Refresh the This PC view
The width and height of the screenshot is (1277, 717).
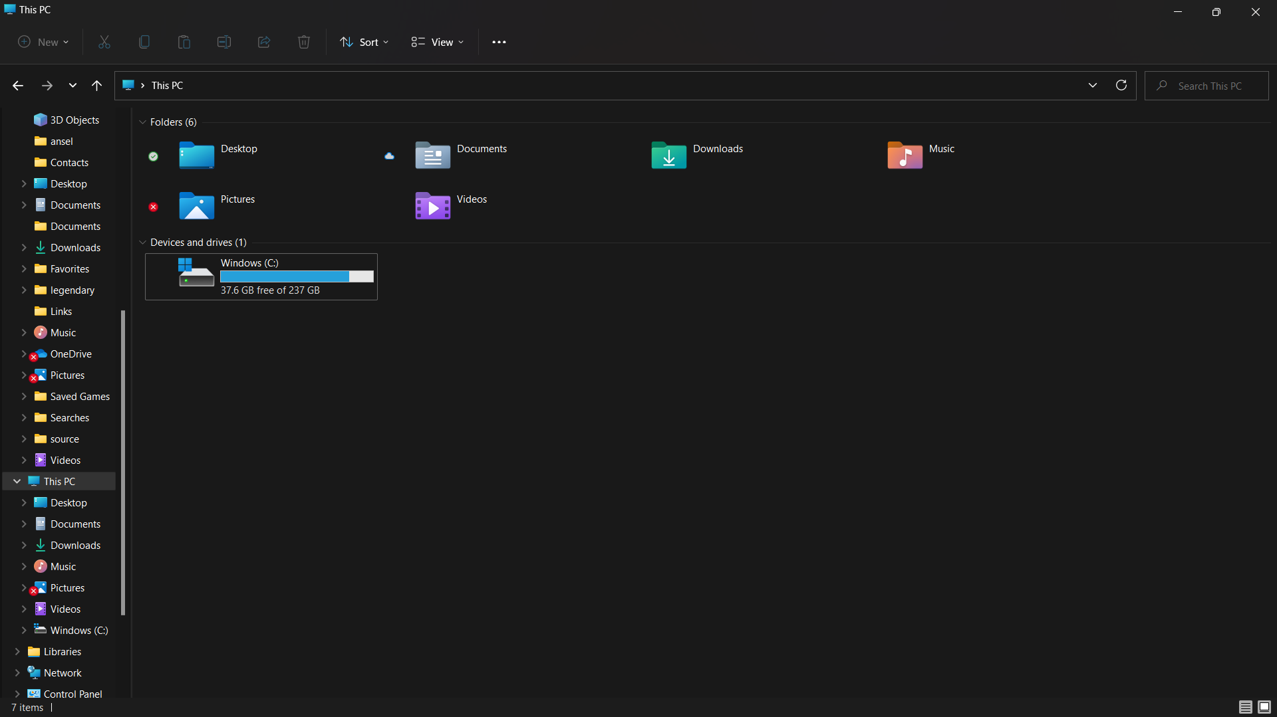click(1121, 86)
